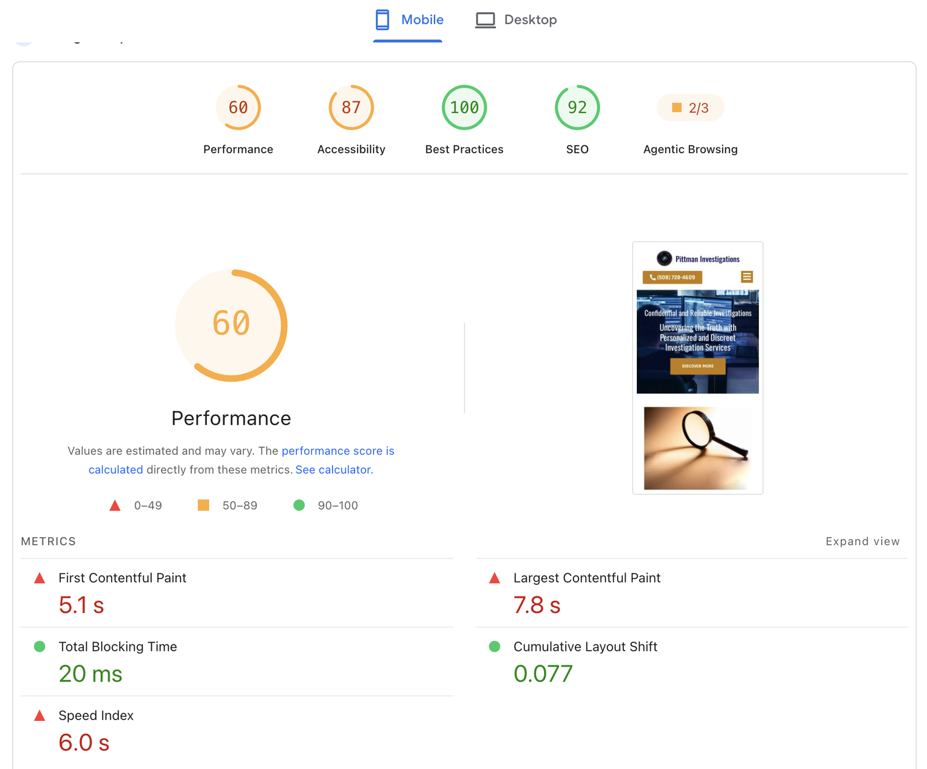Click the Pittman Investigations page screenshot thumbnail
Screen dimensions: 927x769
698,368
